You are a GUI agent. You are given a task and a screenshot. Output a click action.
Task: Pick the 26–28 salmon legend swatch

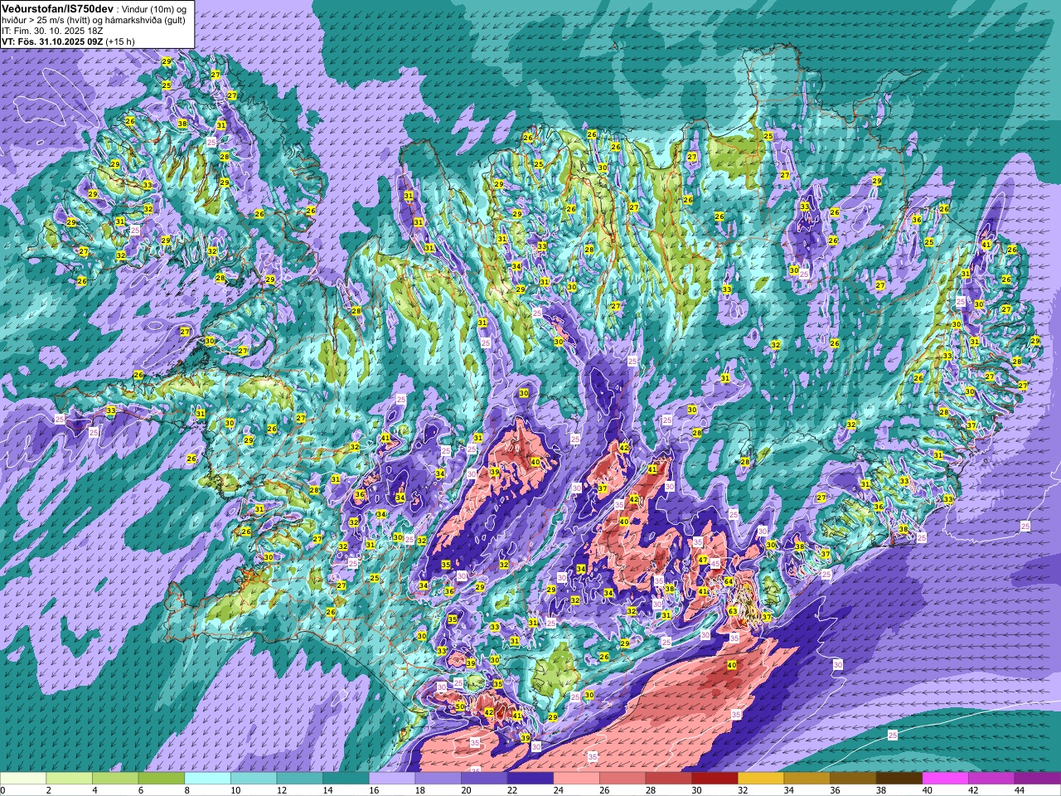[623, 779]
